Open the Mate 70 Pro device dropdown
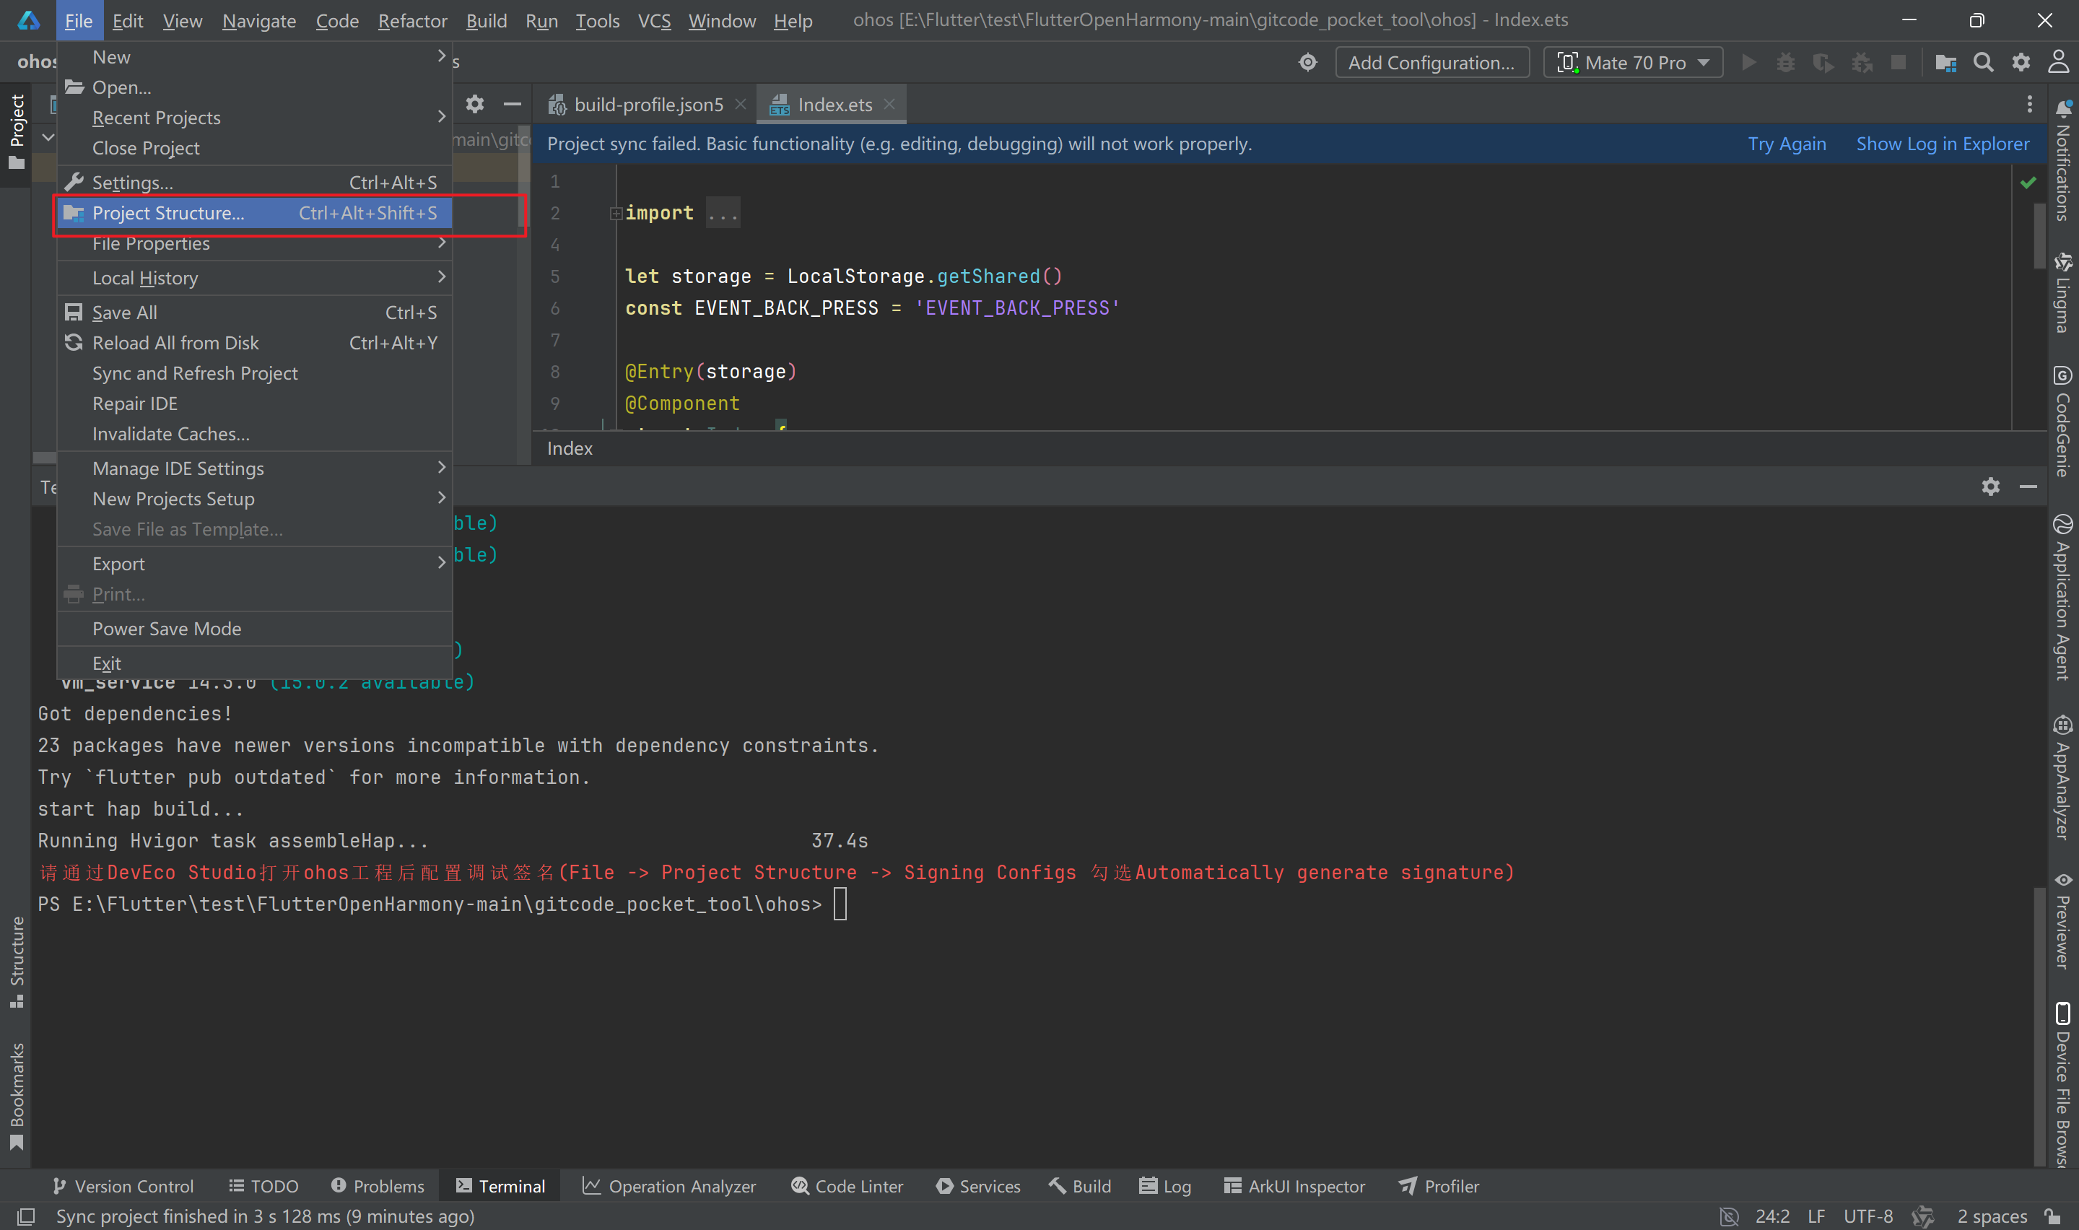Image resolution: width=2079 pixels, height=1230 pixels. tap(1632, 62)
